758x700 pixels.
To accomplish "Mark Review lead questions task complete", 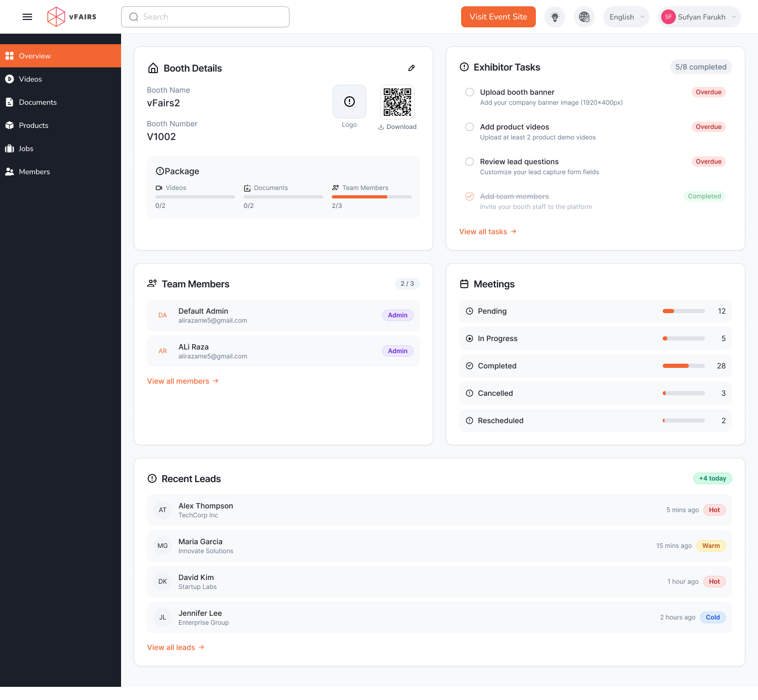I will click(470, 162).
